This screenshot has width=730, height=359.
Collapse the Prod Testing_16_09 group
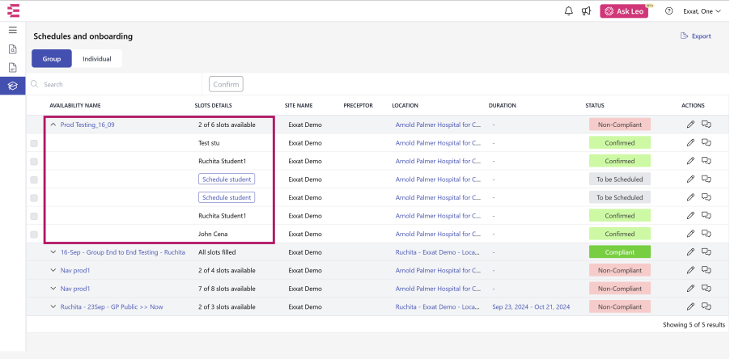pyautogui.click(x=53, y=125)
